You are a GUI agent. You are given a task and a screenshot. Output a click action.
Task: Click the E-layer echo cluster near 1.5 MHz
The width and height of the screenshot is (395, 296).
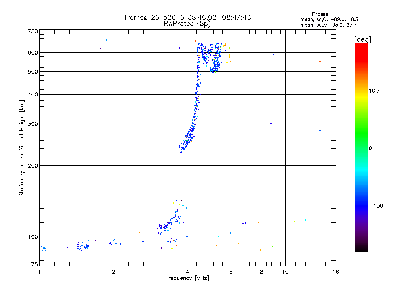(82, 246)
